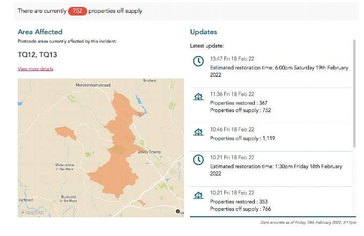The width and height of the screenshot is (364, 236).
Task: Click the Updates panel scrollbar
Action: point(354,93)
